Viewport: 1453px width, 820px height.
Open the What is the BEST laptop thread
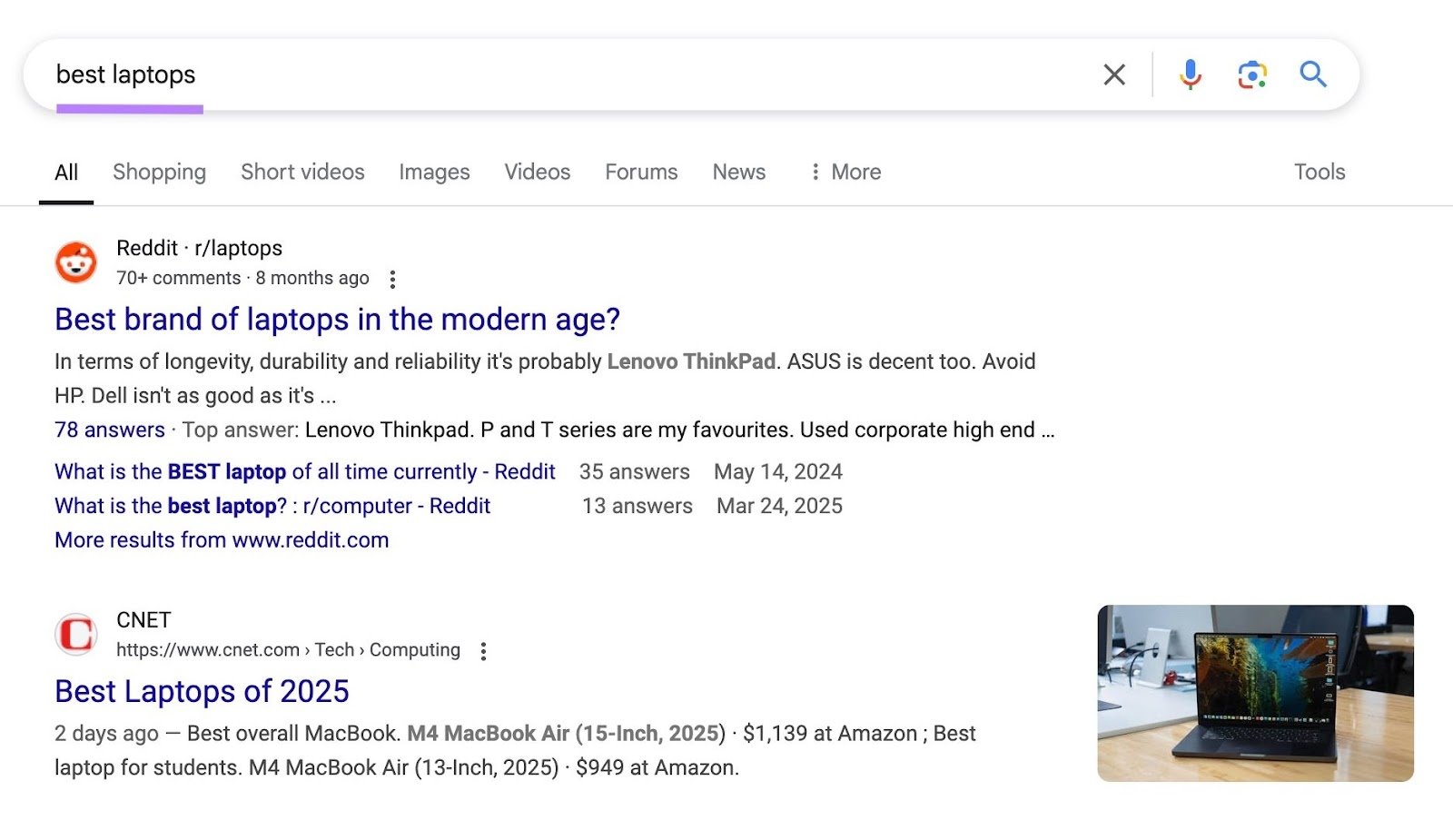(x=304, y=471)
